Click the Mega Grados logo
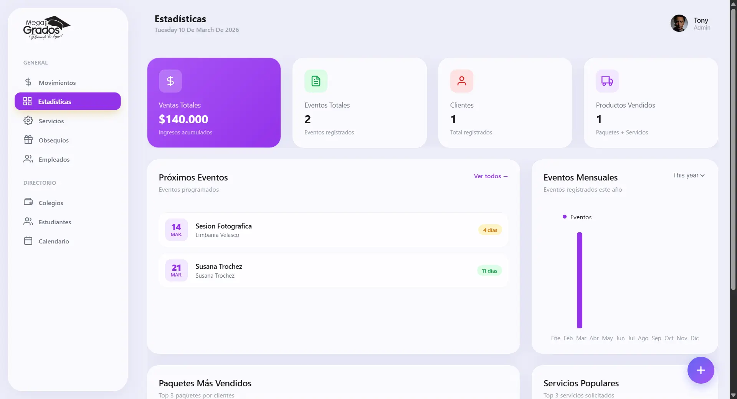The width and height of the screenshot is (737, 399). 46,28
